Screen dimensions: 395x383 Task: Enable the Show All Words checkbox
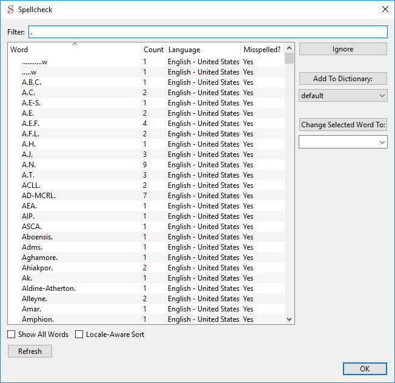[12, 335]
